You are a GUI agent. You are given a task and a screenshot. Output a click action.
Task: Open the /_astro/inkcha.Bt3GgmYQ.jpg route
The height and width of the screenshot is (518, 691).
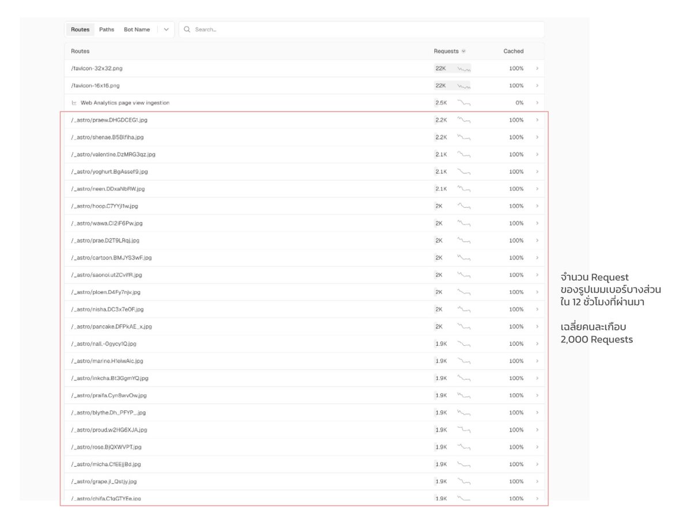click(x=109, y=379)
